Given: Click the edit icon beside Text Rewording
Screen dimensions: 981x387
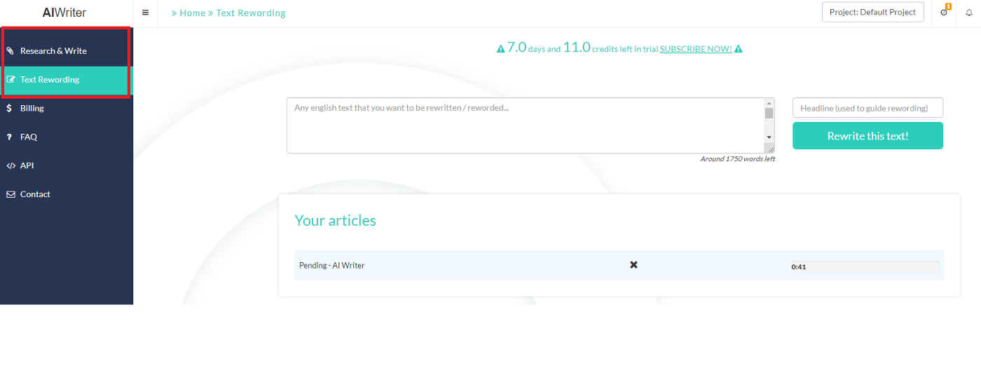Looking at the screenshot, I should tap(11, 79).
